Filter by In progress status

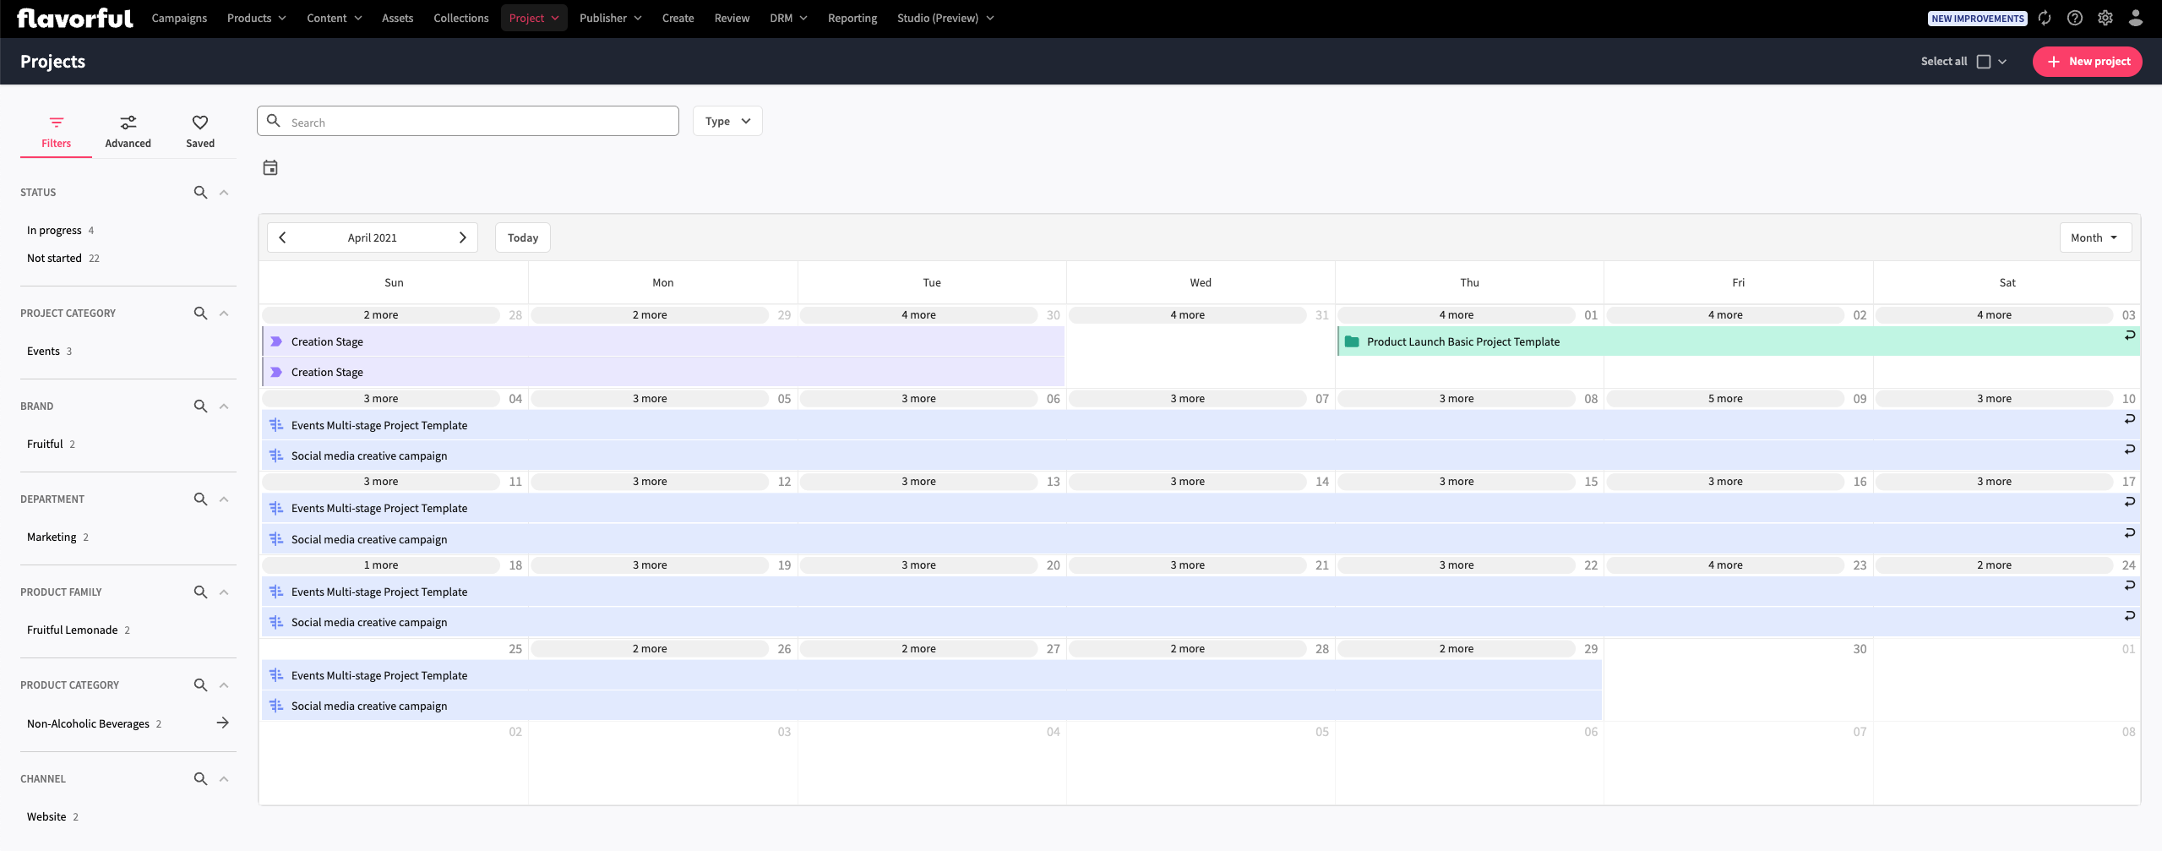pos(54,231)
